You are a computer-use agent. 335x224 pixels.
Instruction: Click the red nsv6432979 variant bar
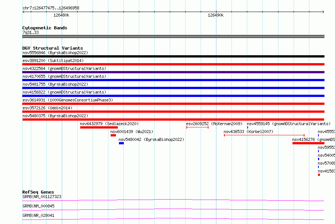[x=99, y=127]
